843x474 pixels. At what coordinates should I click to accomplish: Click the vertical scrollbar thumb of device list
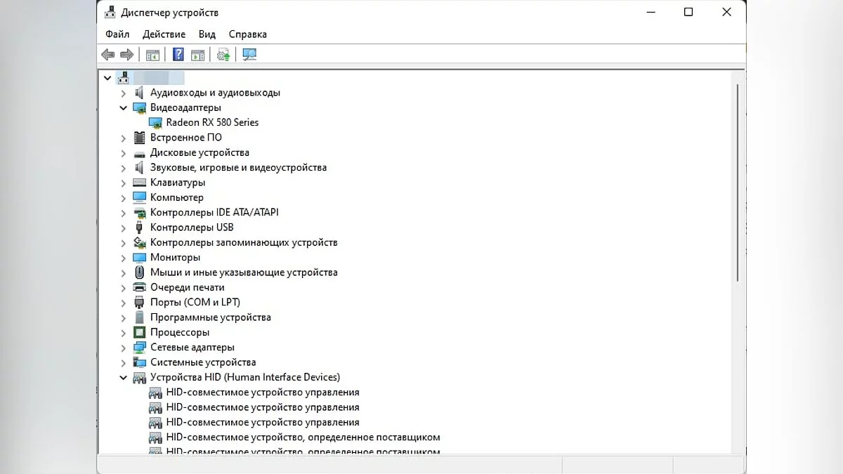738,183
